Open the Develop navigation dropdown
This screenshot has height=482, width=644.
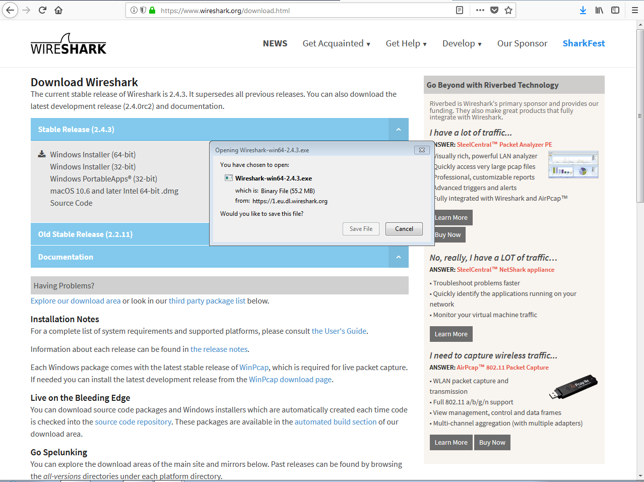pyautogui.click(x=462, y=43)
